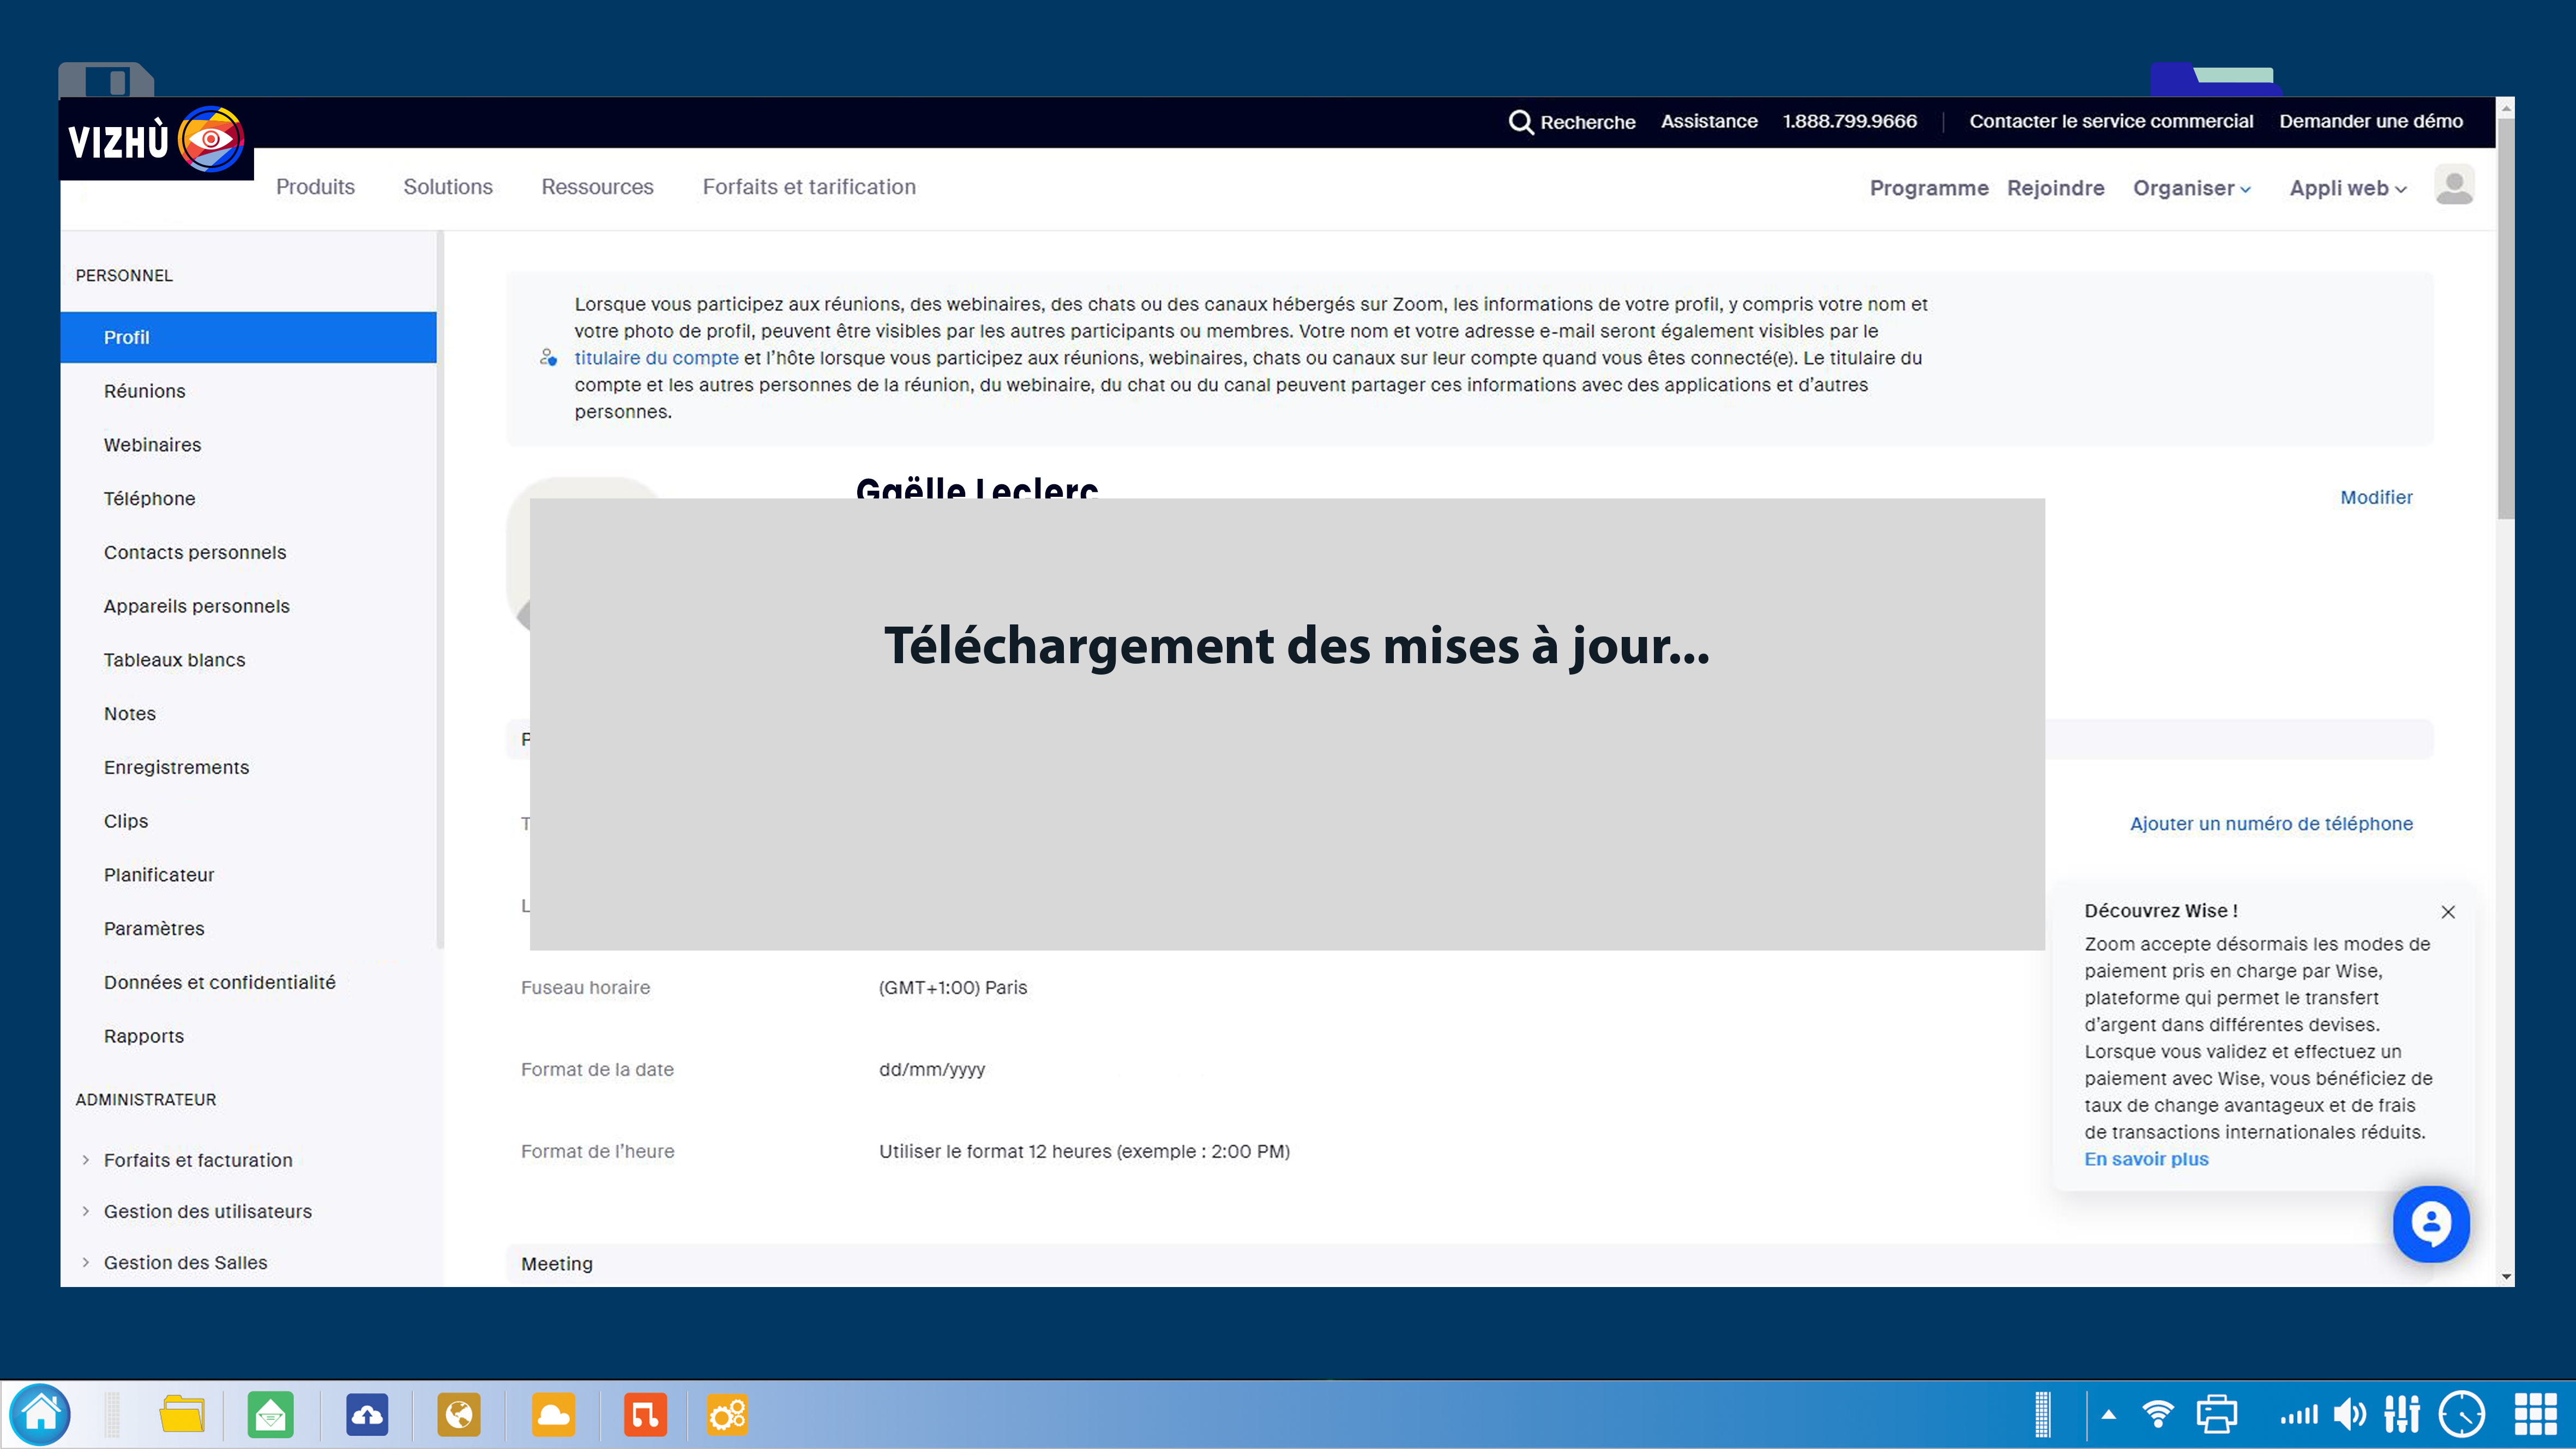Open Réunions in the sidebar
2576x1449 pixels.
tap(144, 391)
